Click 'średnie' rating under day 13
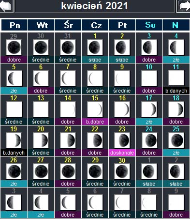This screenshot has width=190, height=219. click(41, 122)
